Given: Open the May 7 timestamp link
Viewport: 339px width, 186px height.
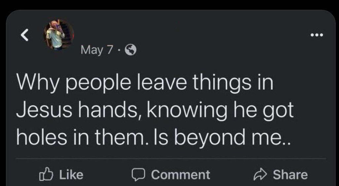Looking at the screenshot, I should 96,50.
